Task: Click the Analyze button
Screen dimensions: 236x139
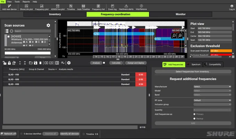Action: (96, 63)
